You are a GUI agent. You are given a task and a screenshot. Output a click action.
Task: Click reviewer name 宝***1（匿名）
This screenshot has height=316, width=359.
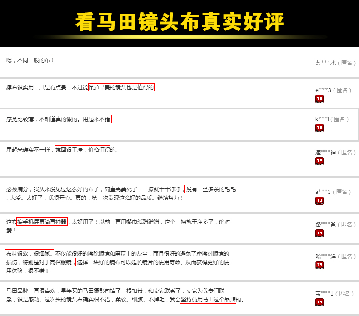coord(334,293)
